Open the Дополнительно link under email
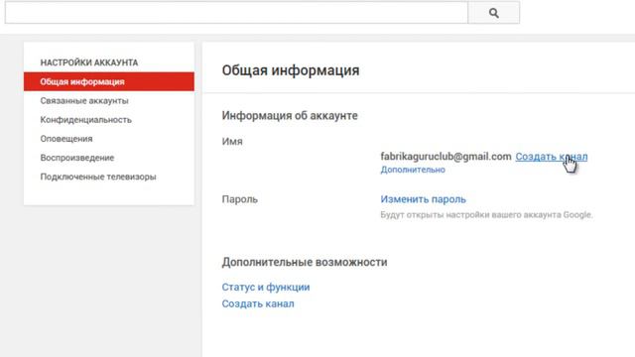The width and height of the screenshot is (635, 357). point(413,170)
